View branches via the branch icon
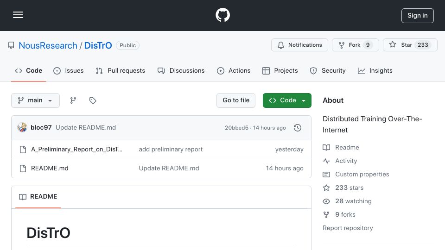445x250 pixels. coord(73,100)
